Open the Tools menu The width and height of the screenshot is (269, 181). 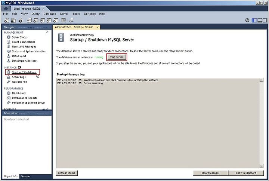(x=76, y=14)
